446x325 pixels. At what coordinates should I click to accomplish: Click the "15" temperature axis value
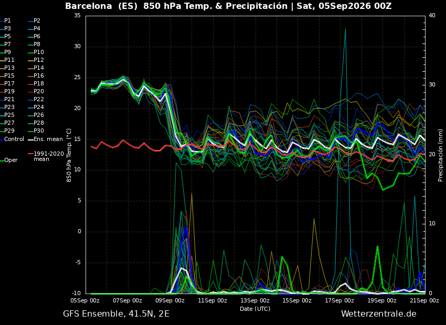pyautogui.click(x=77, y=139)
